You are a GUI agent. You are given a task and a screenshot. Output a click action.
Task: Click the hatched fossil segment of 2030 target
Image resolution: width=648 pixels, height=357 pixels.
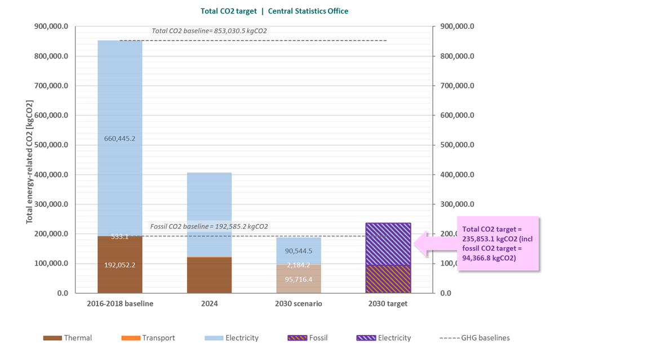(388, 279)
